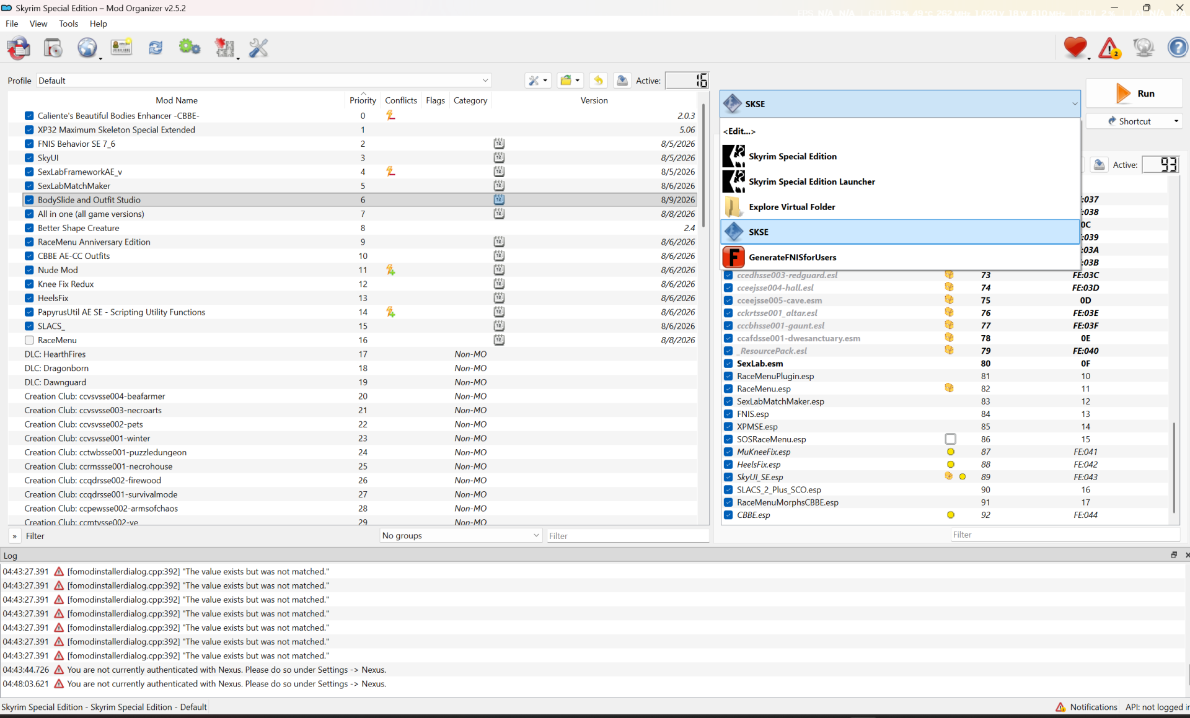Click the yellow dot flag on CBBE.esp row
The width and height of the screenshot is (1190, 718).
(951, 515)
